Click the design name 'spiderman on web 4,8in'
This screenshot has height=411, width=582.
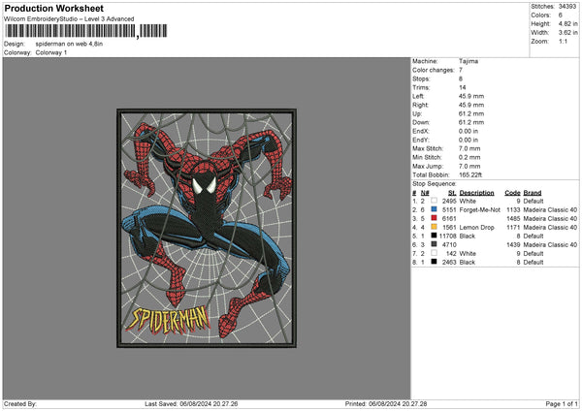click(x=69, y=44)
